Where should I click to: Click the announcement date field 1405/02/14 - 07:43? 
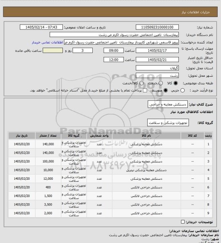(x=41, y=27)
